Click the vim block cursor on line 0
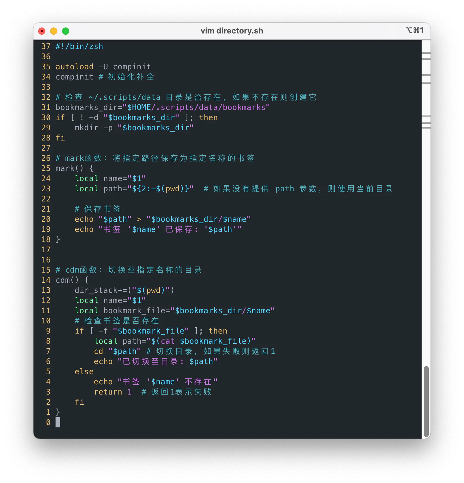 coord(58,422)
